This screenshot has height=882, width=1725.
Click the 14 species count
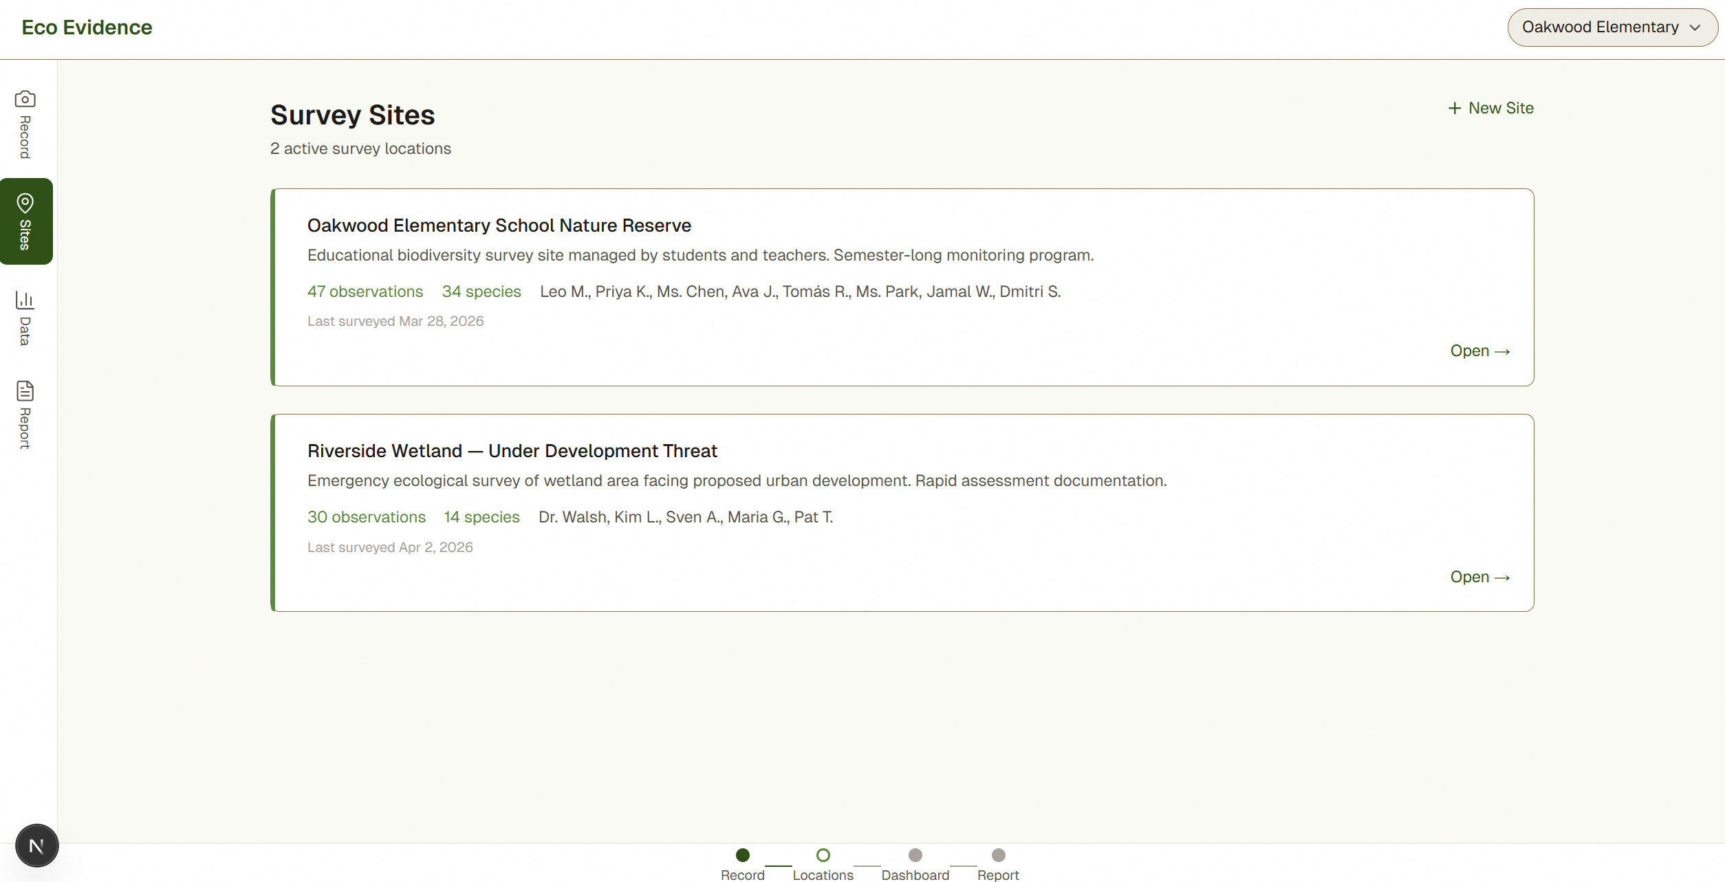(x=481, y=517)
